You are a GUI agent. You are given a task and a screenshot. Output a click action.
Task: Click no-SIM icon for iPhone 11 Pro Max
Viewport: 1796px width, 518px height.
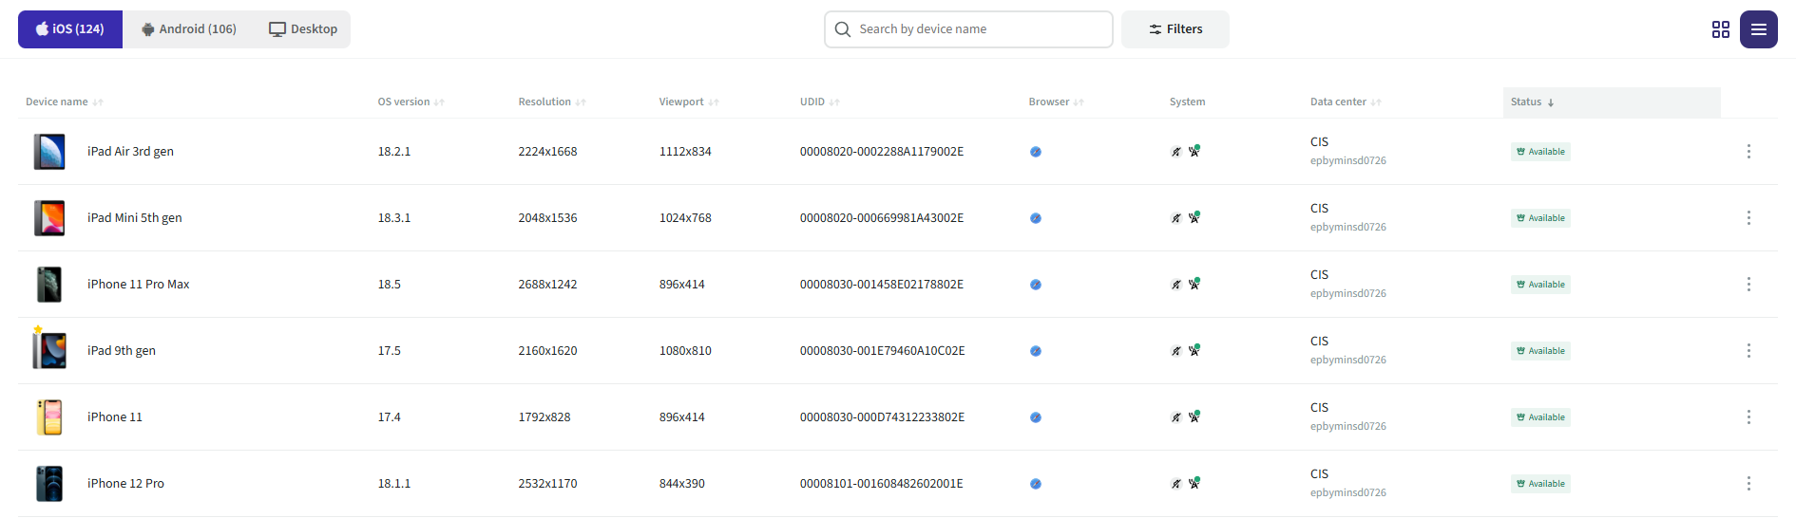click(1176, 285)
